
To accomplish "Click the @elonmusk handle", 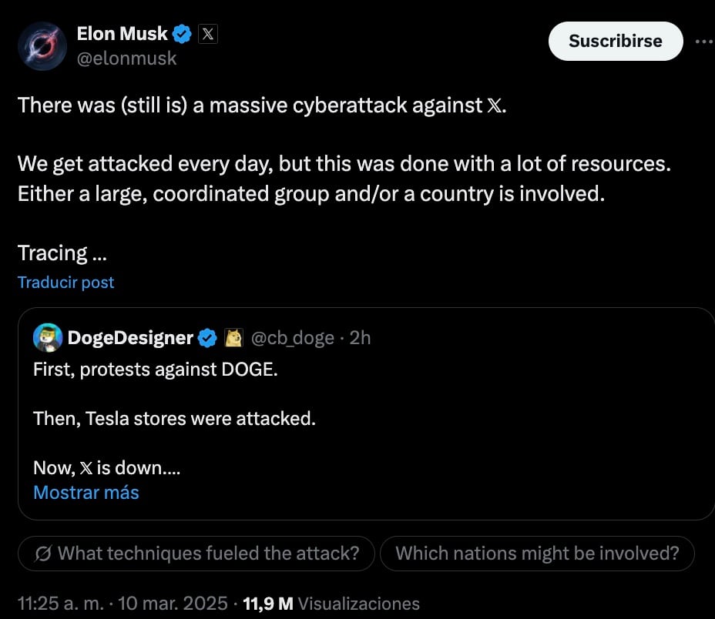I will click(126, 59).
